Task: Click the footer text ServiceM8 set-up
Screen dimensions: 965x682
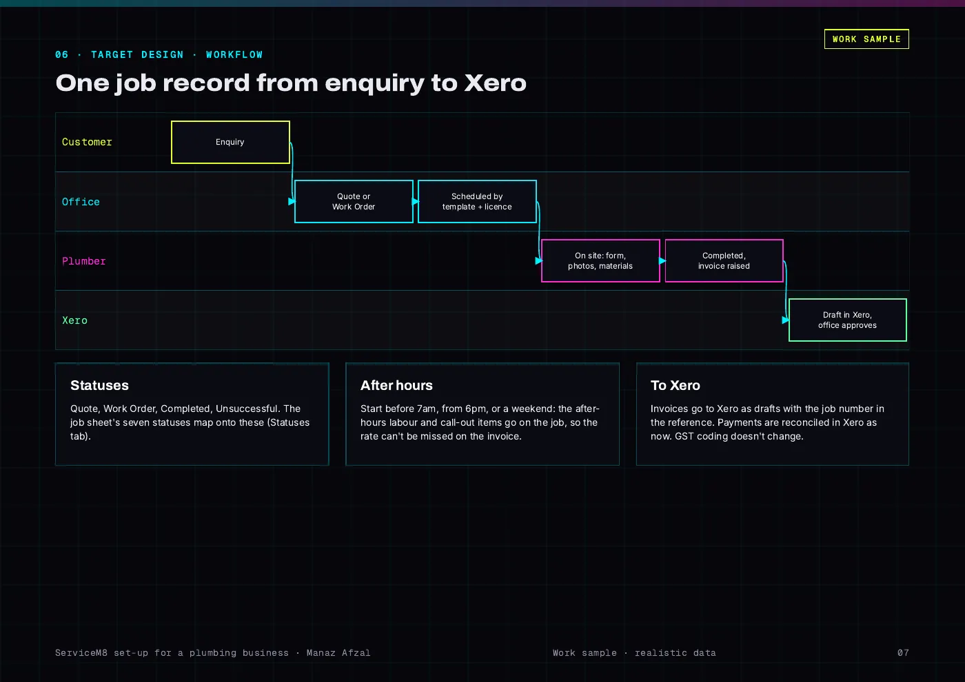Action: coord(212,652)
